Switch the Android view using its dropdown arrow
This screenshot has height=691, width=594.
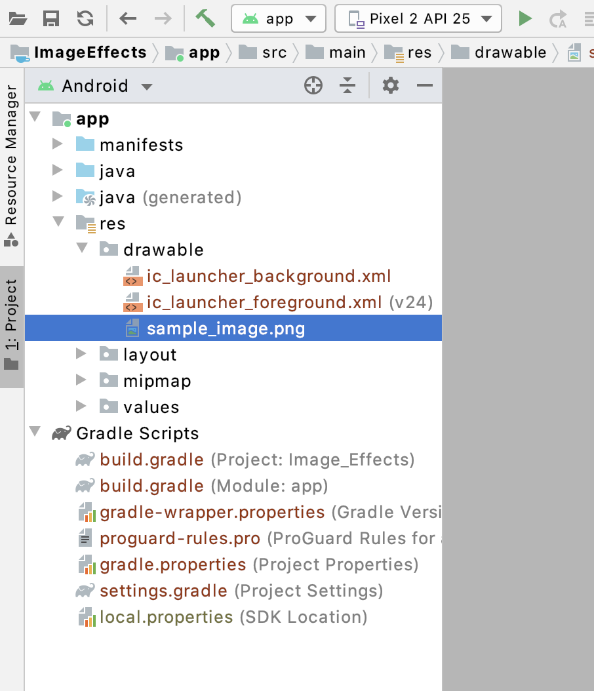(147, 86)
